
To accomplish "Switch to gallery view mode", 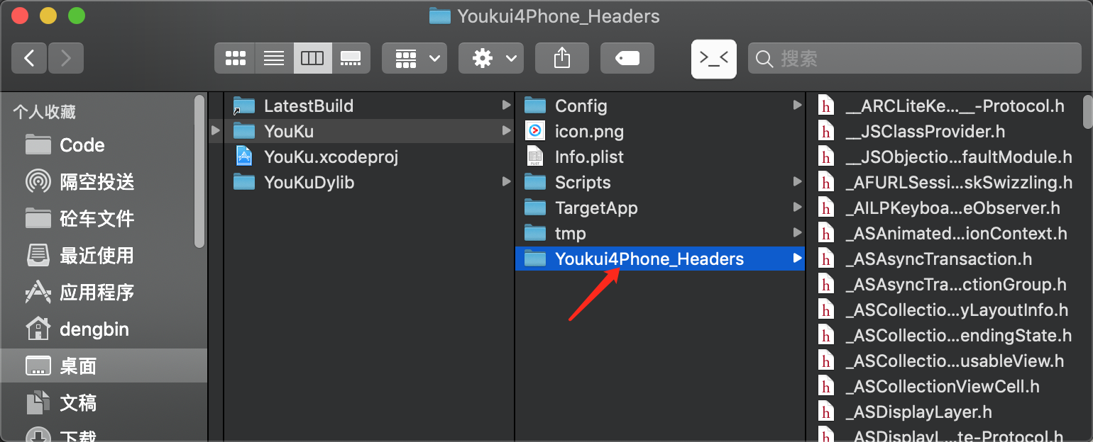I will (351, 58).
